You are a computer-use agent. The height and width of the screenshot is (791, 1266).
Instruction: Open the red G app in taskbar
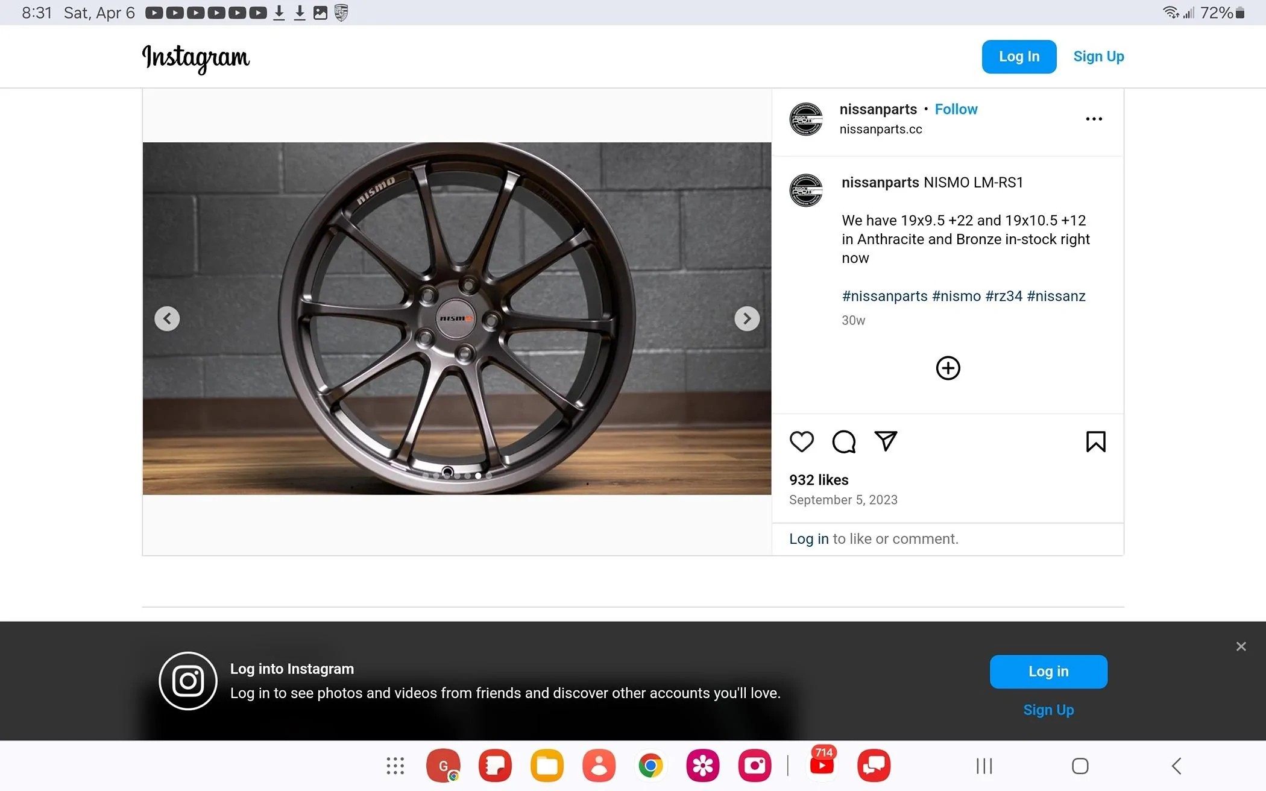(443, 766)
